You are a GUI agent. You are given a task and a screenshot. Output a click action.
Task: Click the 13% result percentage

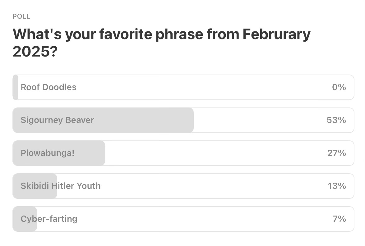pyautogui.click(x=337, y=186)
